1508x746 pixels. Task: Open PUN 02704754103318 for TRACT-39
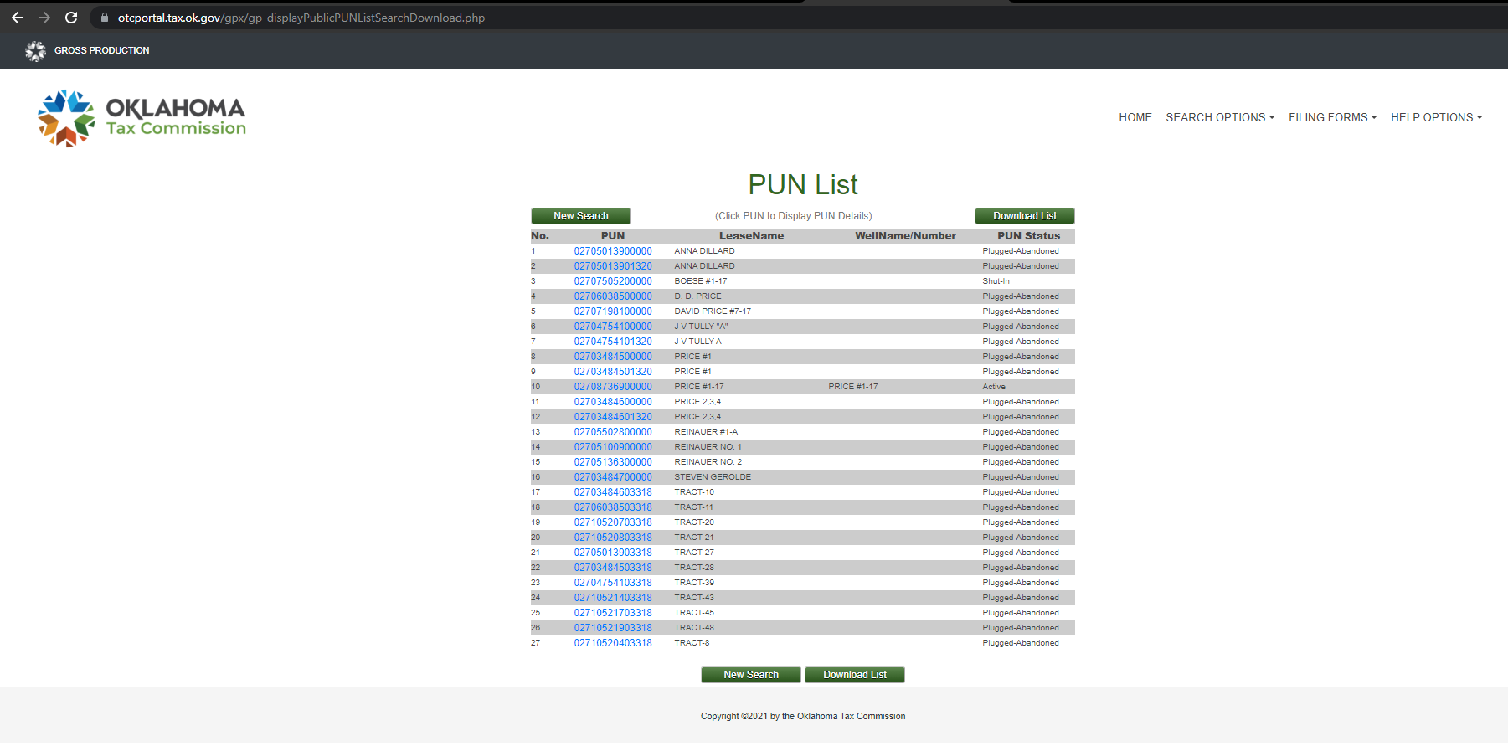coord(613,583)
